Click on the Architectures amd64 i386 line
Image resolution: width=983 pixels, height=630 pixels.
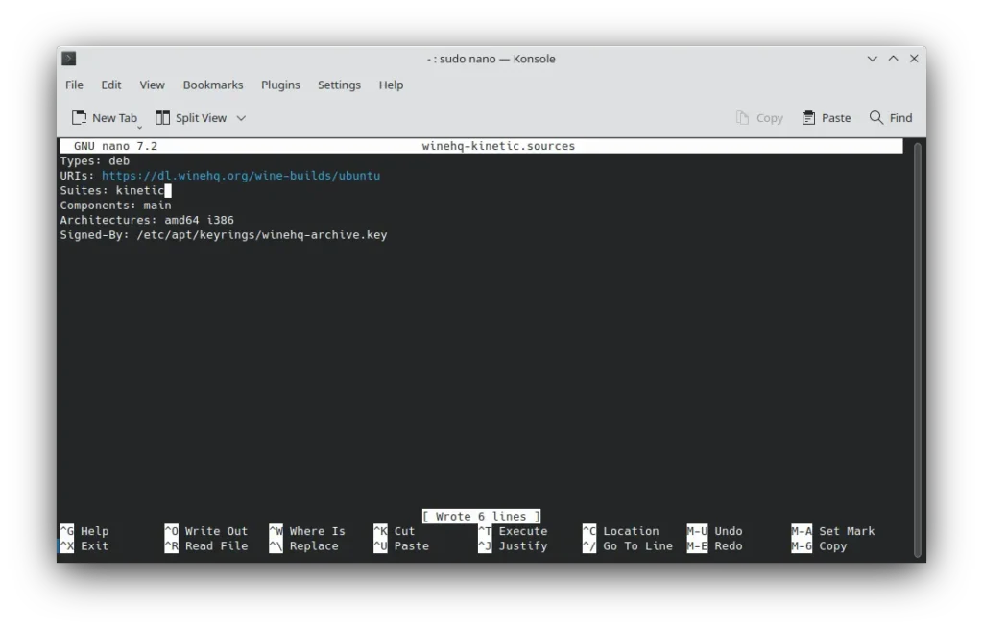[146, 220]
